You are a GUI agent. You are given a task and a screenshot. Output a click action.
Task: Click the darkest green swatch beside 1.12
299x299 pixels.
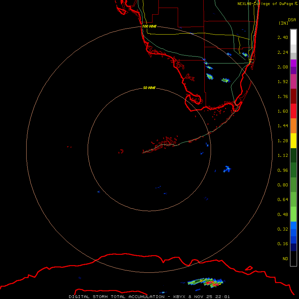click(x=293, y=155)
